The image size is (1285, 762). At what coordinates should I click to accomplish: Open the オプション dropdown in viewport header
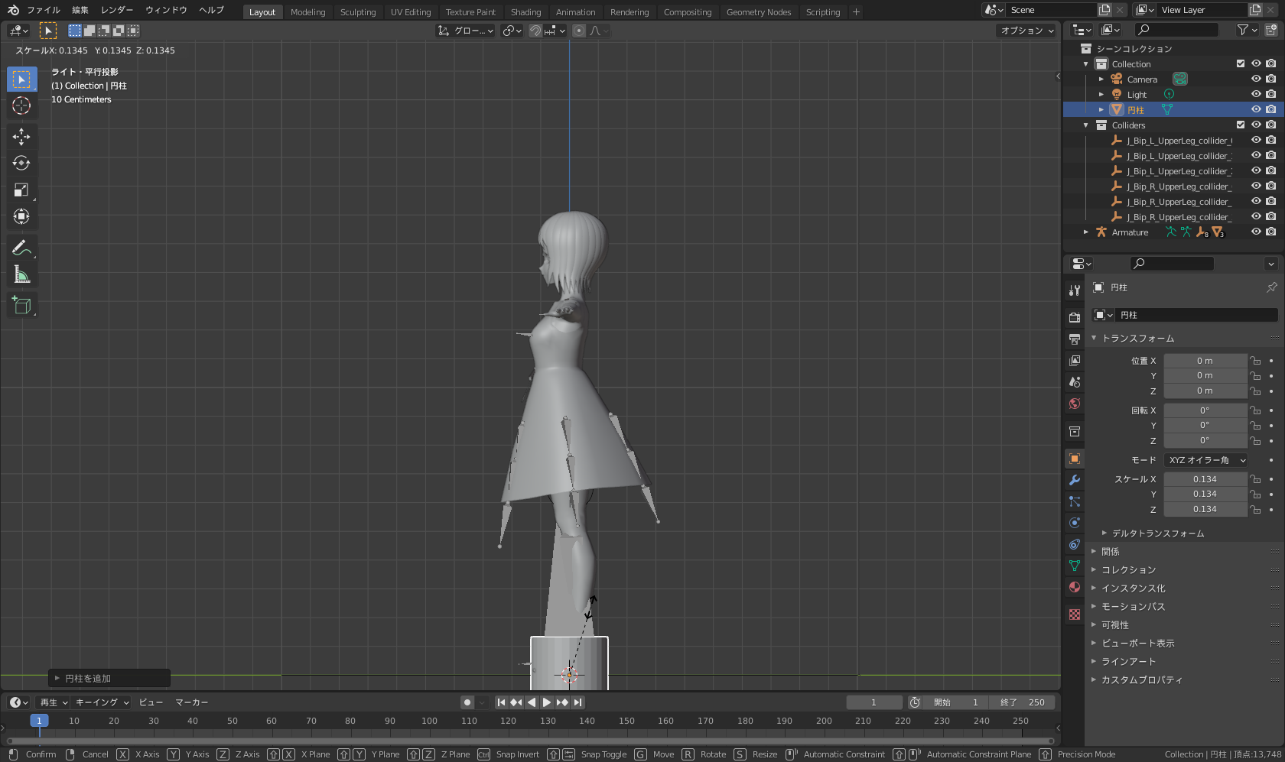pyautogui.click(x=1026, y=31)
